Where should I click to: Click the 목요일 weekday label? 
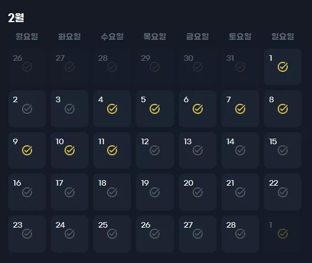pyautogui.click(x=155, y=36)
